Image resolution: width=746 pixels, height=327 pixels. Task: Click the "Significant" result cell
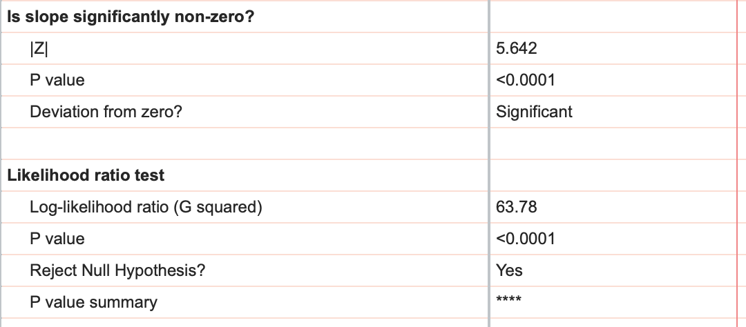[534, 112]
